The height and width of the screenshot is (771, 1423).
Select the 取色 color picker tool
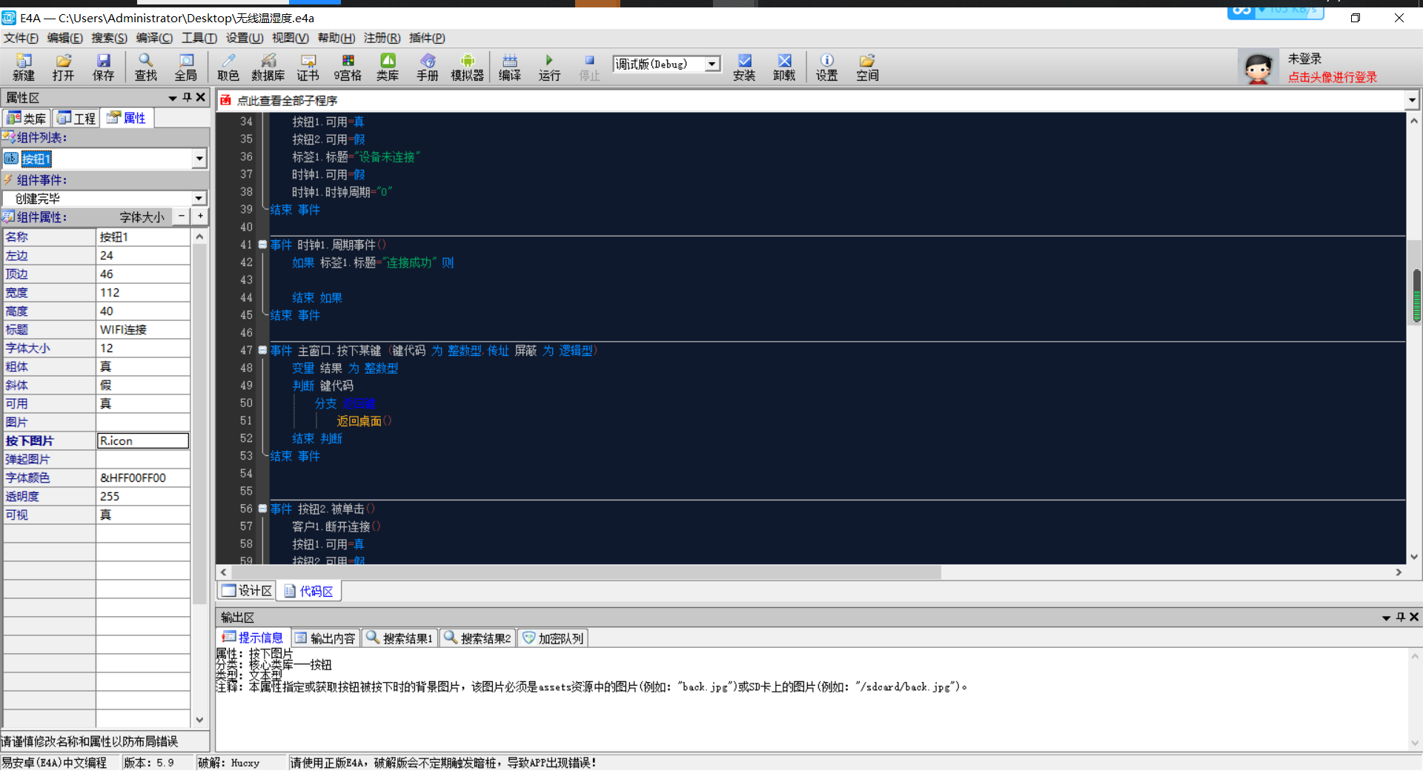tap(228, 67)
